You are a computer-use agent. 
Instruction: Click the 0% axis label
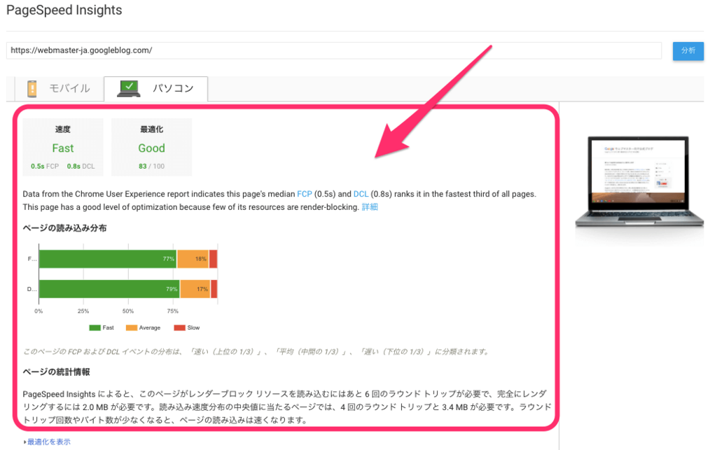pyautogui.click(x=39, y=311)
